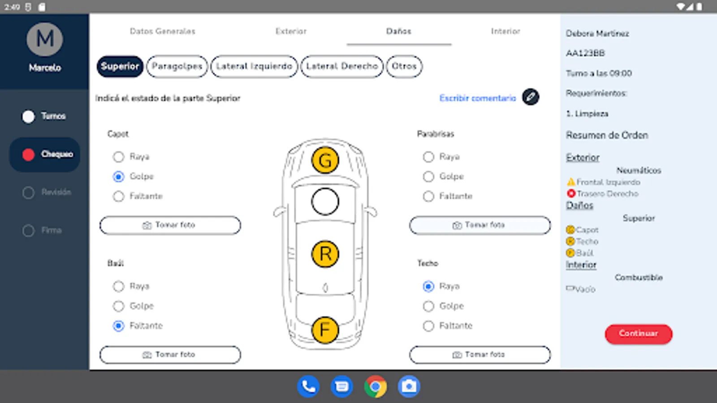Click the Escribir comentario link
The width and height of the screenshot is (717, 403).
point(478,98)
